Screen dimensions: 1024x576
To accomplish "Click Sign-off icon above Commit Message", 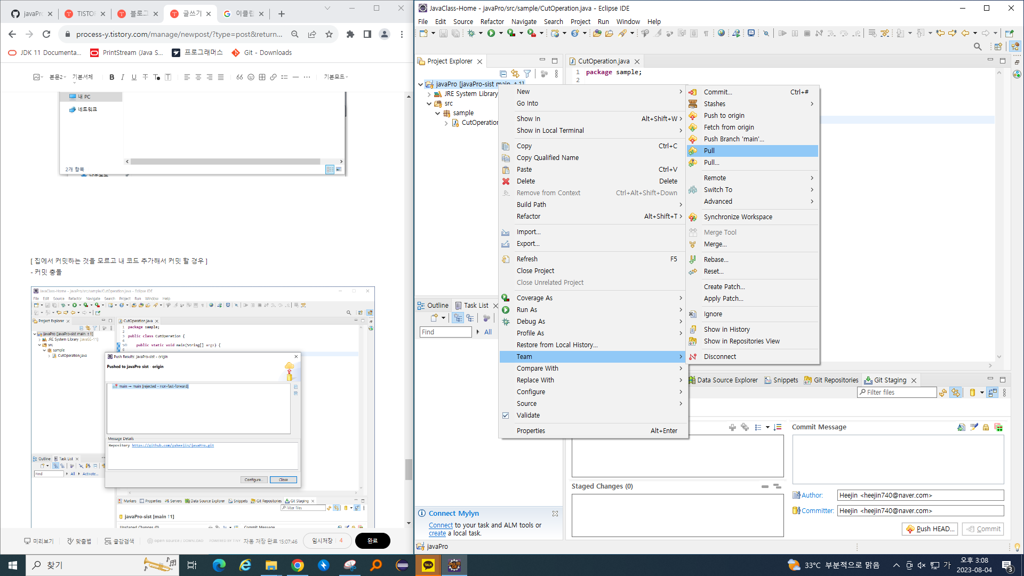I will tap(974, 427).
